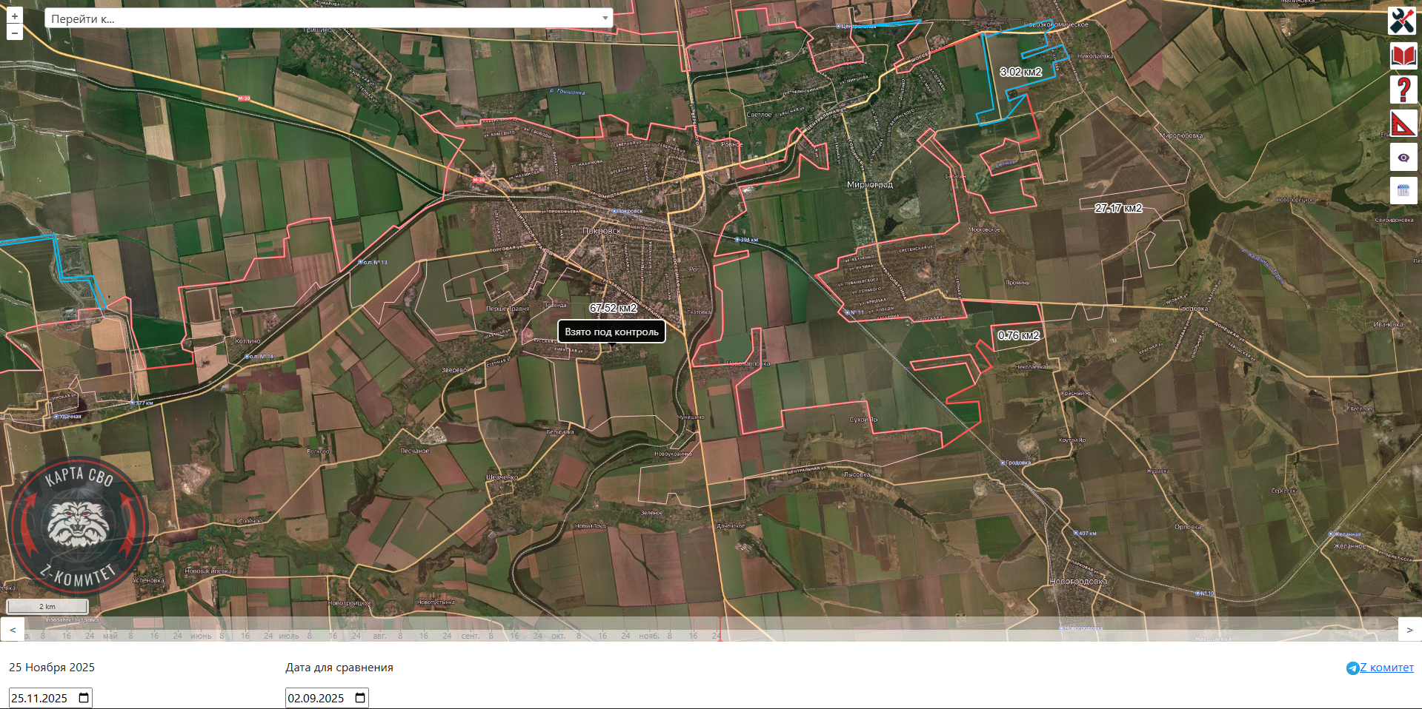
Task: Click the "Новый Труд" village label
Action: (590, 526)
